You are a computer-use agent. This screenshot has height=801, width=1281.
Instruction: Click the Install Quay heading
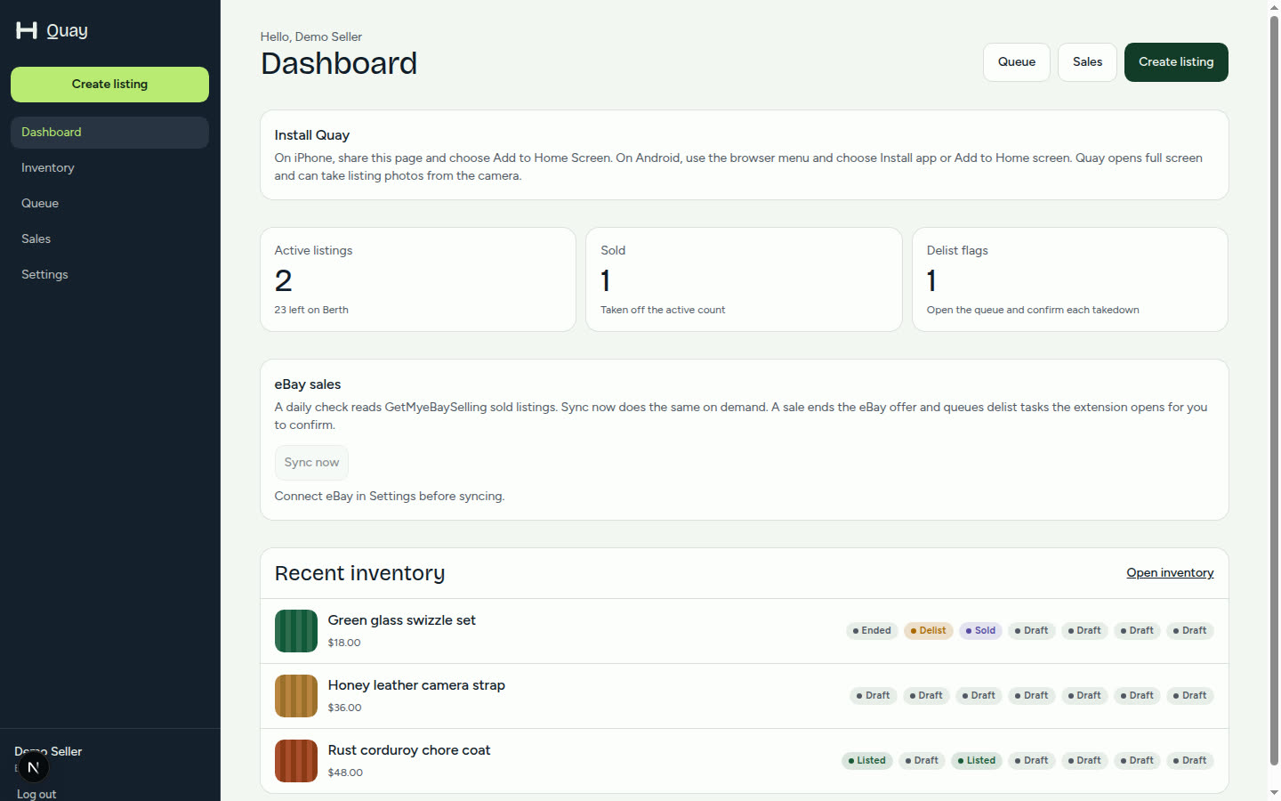pos(311,135)
